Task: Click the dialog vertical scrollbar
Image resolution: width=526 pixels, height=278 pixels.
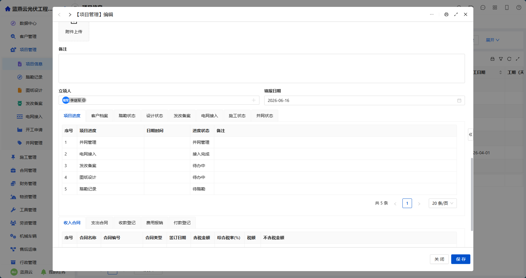Action: pos(472,194)
